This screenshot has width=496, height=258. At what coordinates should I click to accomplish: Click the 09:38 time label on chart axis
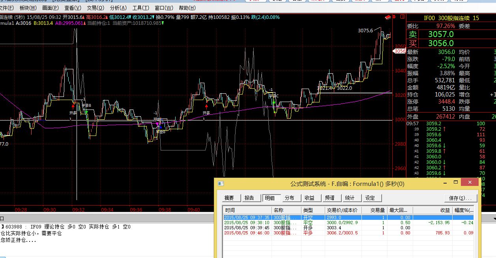pyautogui.click(x=165, y=210)
